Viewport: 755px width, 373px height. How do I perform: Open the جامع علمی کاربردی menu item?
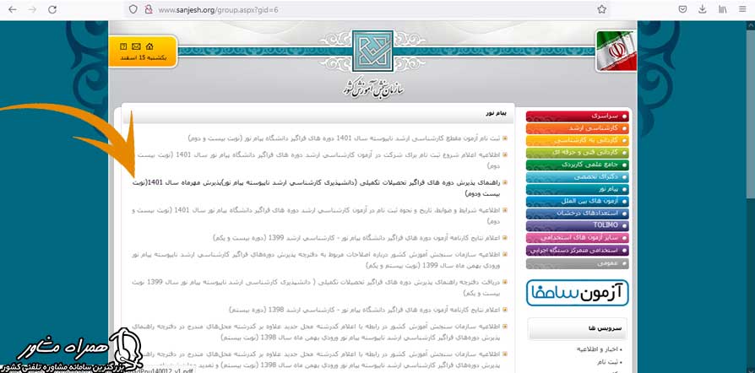pyautogui.click(x=578, y=165)
